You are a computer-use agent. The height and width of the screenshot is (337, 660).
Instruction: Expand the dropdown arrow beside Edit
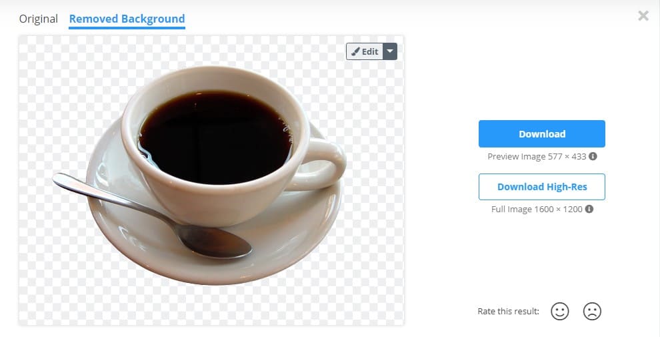coord(390,51)
